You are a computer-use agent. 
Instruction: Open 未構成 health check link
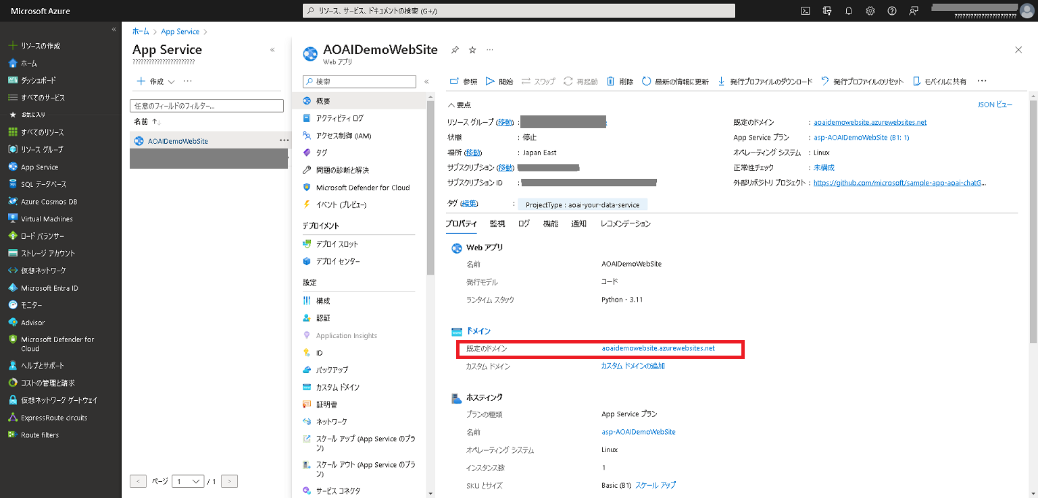click(x=824, y=167)
